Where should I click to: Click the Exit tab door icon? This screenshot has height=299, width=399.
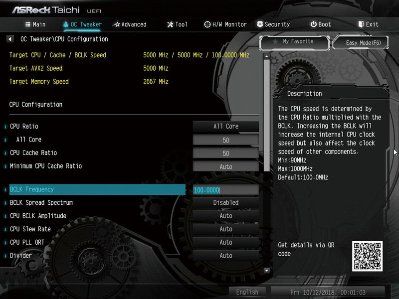tap(361, 24)
